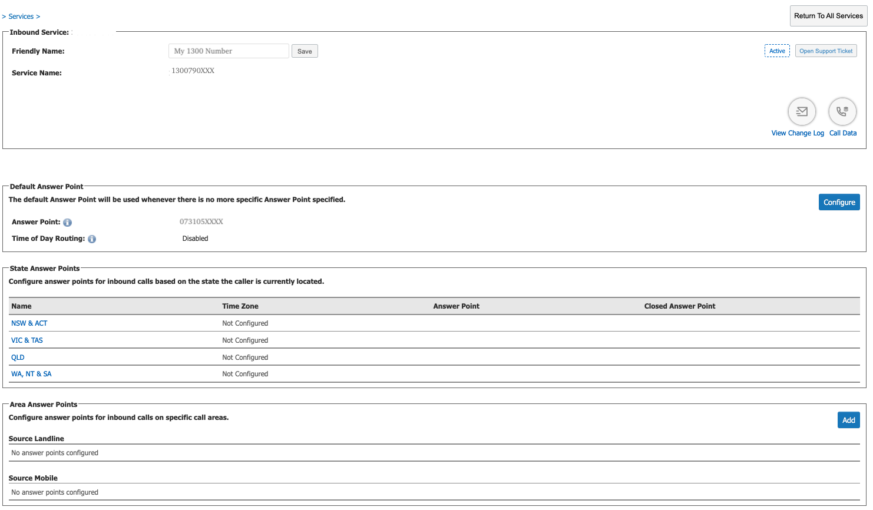This screenshot has width=873, height=510.
Task: Open a support ticket
Action: (826, 51)
